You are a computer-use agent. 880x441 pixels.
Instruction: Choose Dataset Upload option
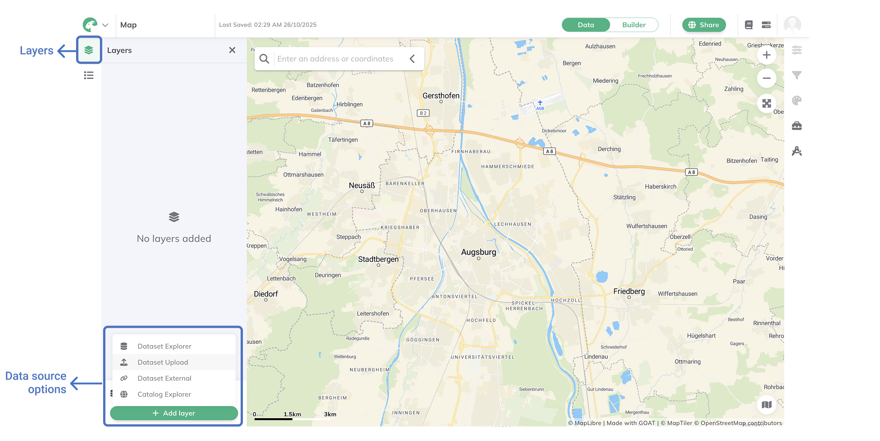tap(163, 362)
